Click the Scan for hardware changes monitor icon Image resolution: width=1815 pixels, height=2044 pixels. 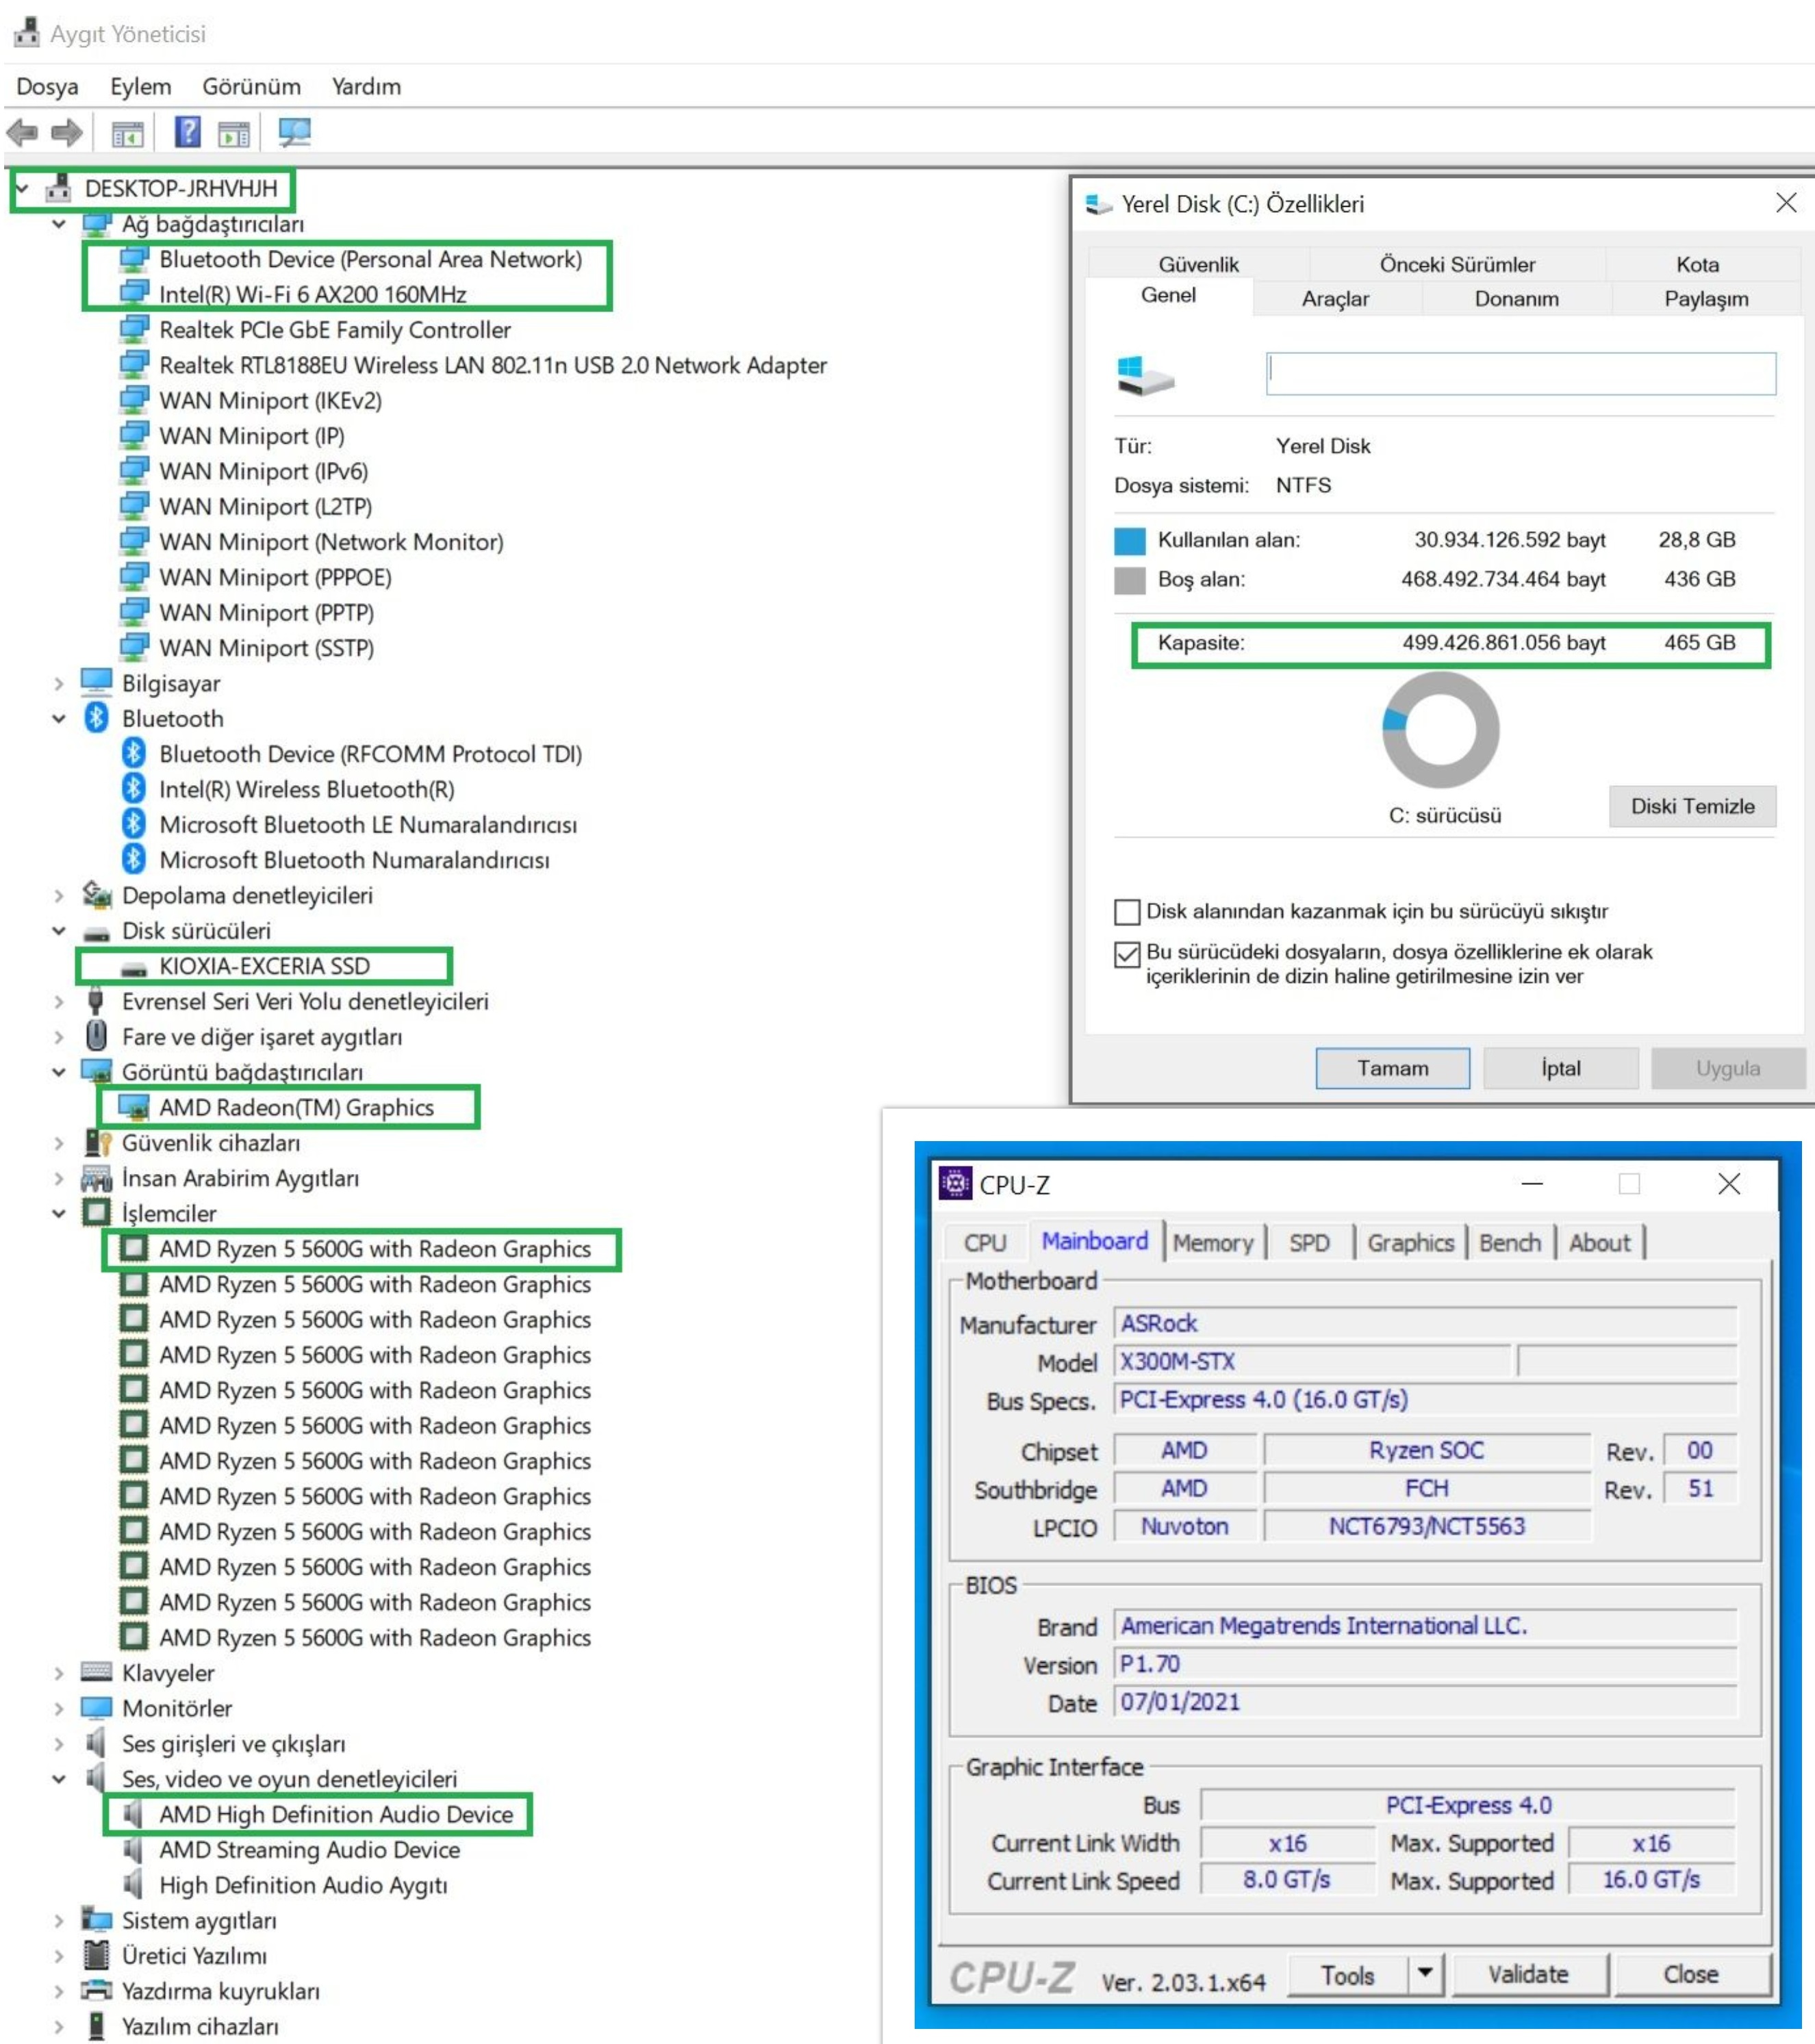(295, 132)
